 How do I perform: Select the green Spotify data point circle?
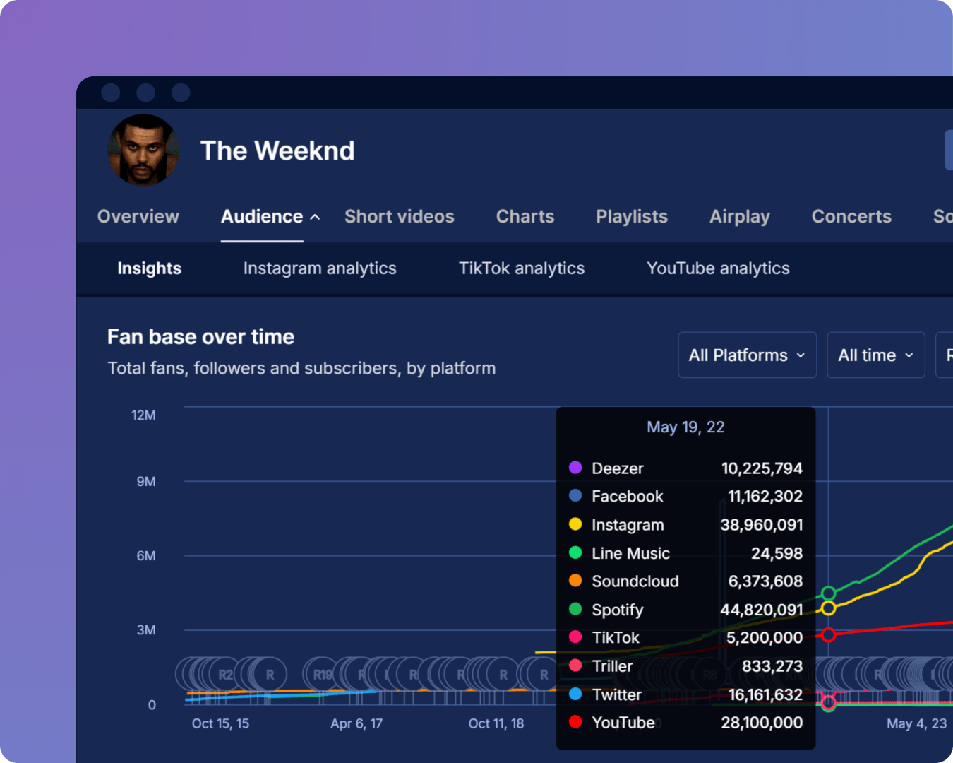click(x=829, y=593)
